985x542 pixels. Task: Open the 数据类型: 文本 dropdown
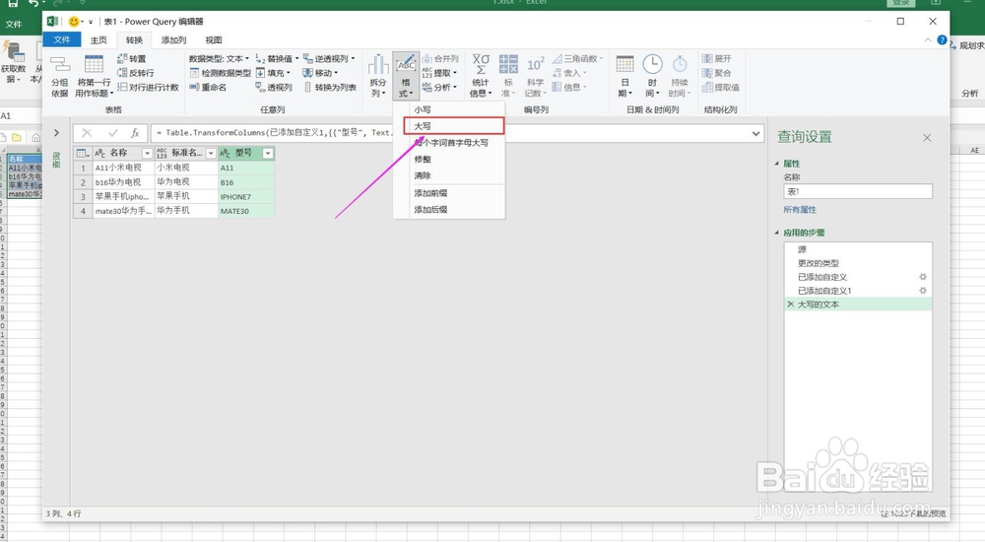pos(220,58)
